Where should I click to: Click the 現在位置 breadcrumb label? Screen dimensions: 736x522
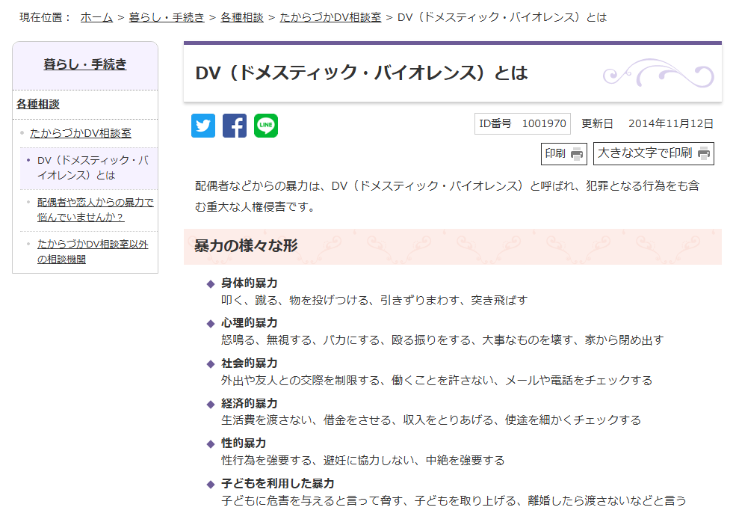coord(45,17)
